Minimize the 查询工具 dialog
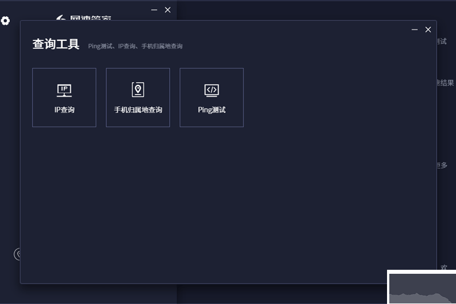Image resolution: width=456 pixels, height=304 pixels. coord(414,30)
